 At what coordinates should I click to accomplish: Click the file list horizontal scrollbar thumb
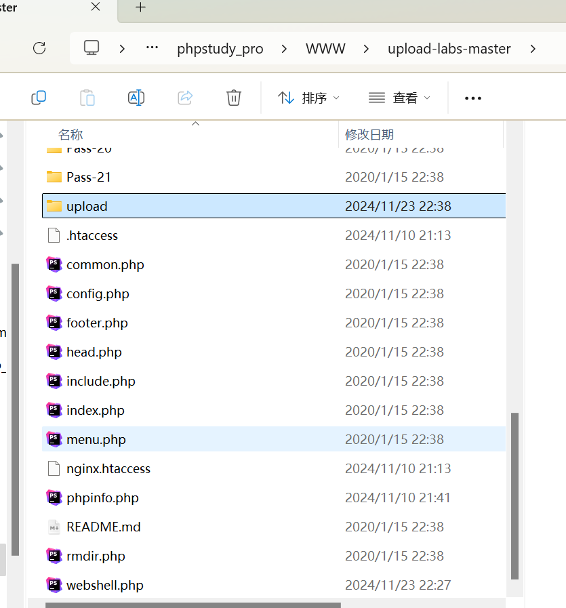tap(193, 605)
